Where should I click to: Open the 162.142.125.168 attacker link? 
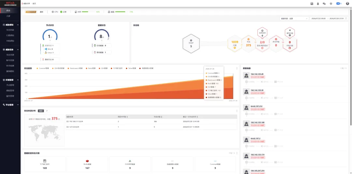click(257, 122)
